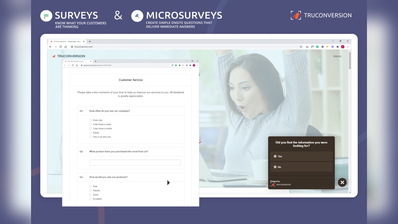
Task: Close the TruConversion Heatmaps tab
Action: pos(84,41)
